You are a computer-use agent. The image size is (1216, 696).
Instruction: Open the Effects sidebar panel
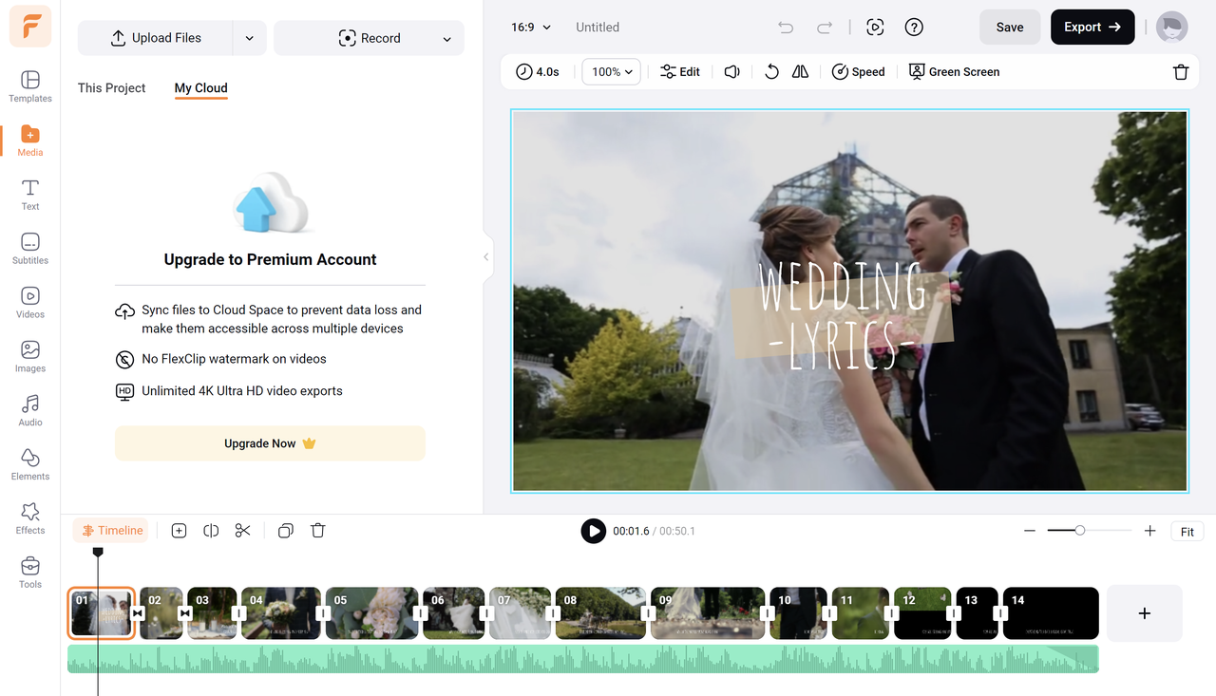click(x=30, y=519)
